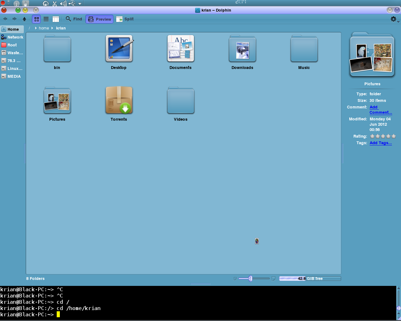Click the zoom slider handle
The width and height of the screenshot is (401, 321).
tap(250, 279)
